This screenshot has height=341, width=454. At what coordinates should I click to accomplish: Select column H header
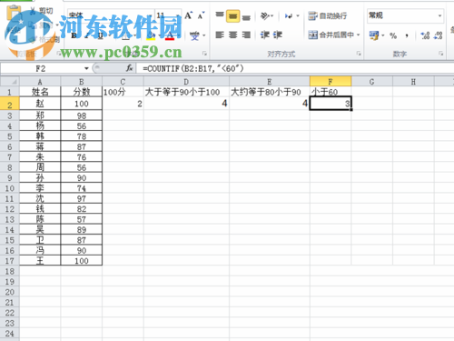[x=413, y=82]
